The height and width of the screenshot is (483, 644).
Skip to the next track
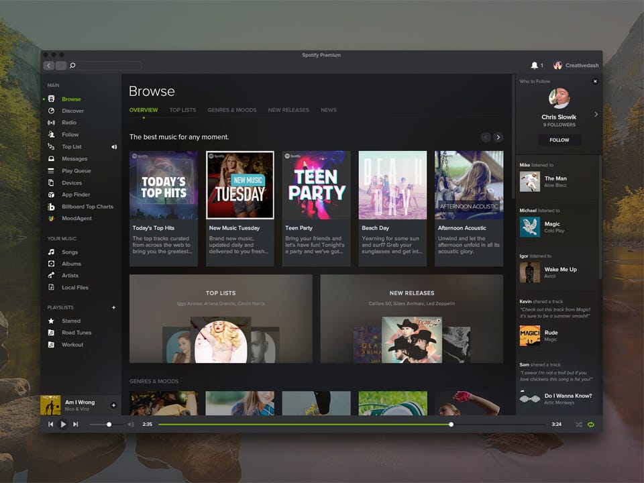pyautogui.click(x=76, y=424)
